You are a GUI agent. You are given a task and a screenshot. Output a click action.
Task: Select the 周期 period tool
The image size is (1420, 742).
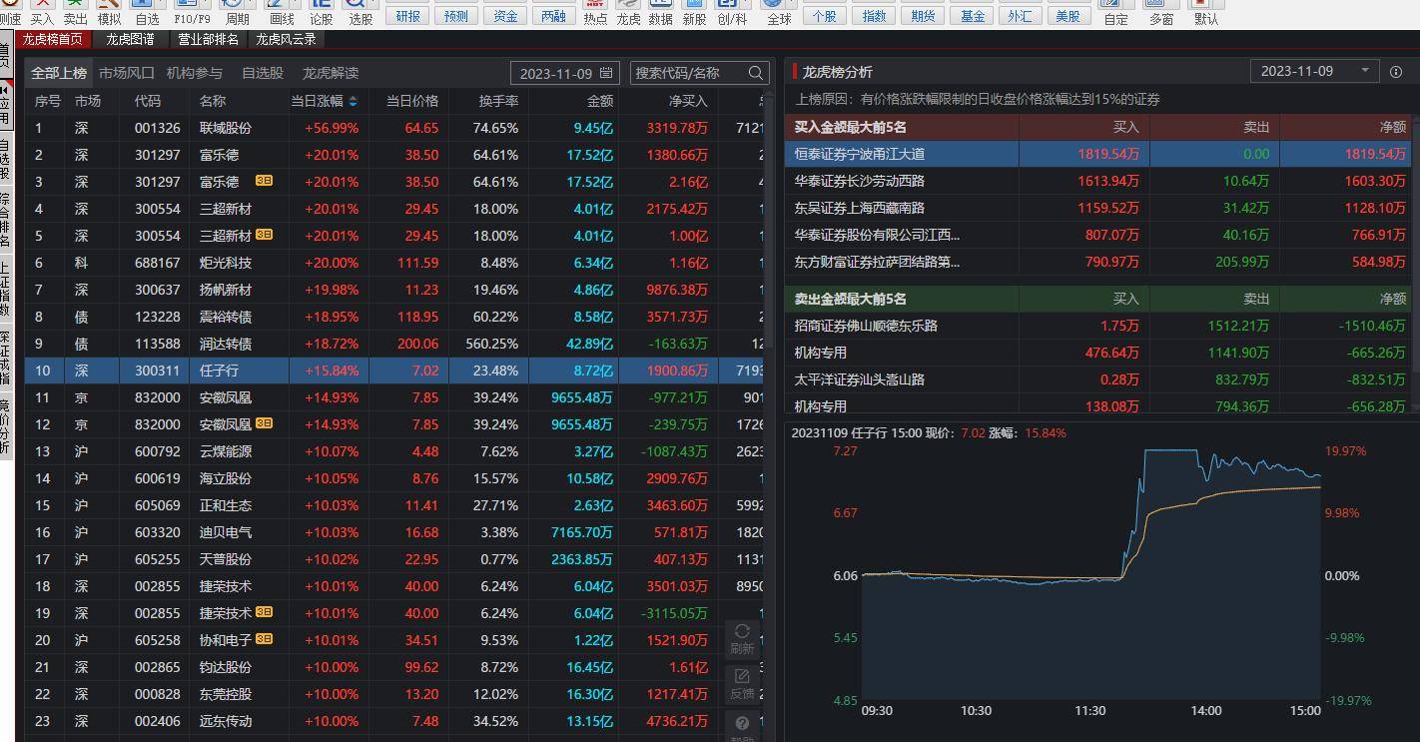238,13
